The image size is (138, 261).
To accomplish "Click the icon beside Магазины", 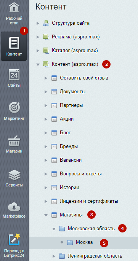I will pos(54,215).
